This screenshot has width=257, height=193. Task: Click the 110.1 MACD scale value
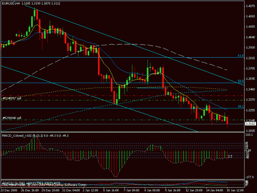(250, 135)
